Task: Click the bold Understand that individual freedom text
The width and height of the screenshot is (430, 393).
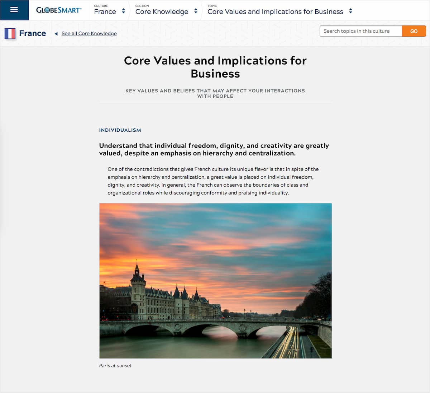Action: point(214,149)
